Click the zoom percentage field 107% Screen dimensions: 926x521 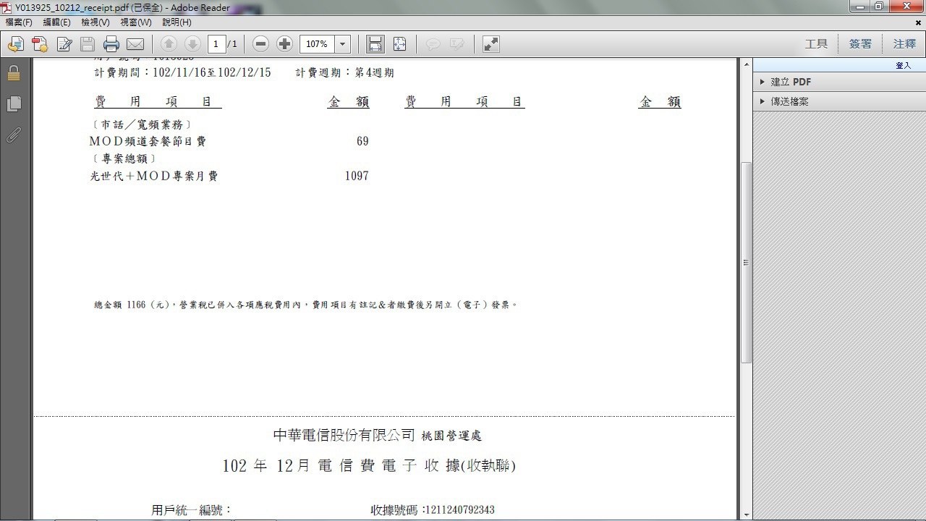[317, 44]
